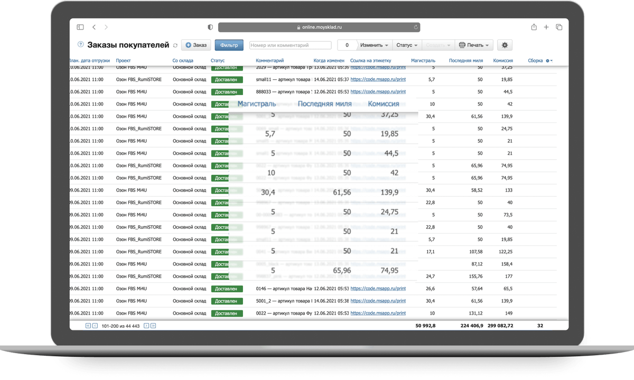Click last mile value 107,58
This screenshot has width=634, height=380.
(x=475, y=252)
